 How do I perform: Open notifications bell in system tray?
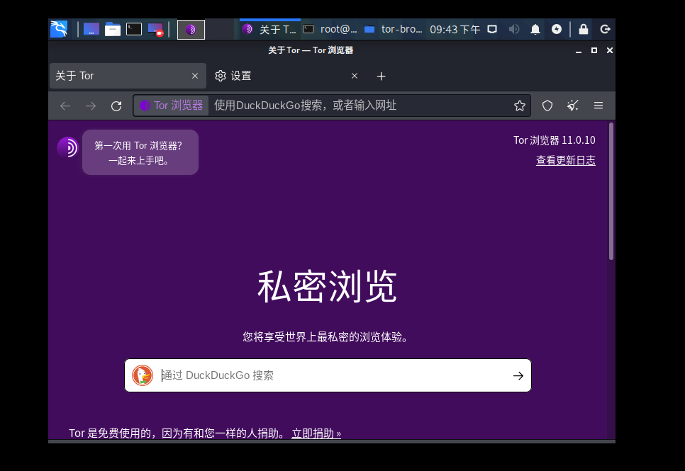coord(535,29)
